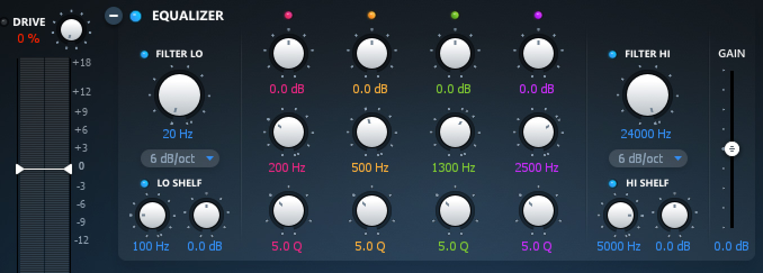763x273 pixels.
Task: Click the orange band 500 Hz frequency knob
Action: pyautogui.click(x=372, y=132)
